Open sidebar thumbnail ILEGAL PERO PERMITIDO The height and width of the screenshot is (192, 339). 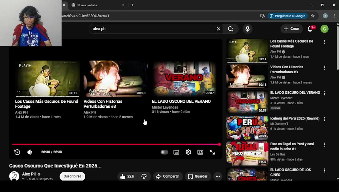point(247,153)
